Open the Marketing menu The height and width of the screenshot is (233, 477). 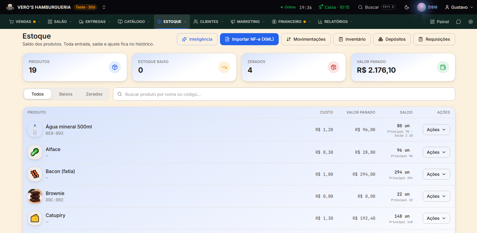pyautogui.click(x=247, y=22)
